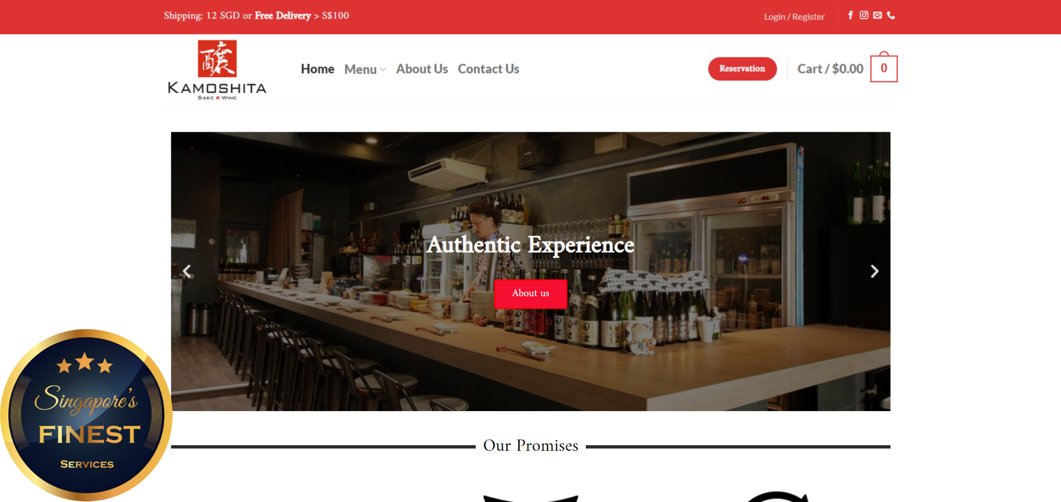Go to the next slide arrow
Viewport: 1061px width, 502px height.
(x=874, y=271)
